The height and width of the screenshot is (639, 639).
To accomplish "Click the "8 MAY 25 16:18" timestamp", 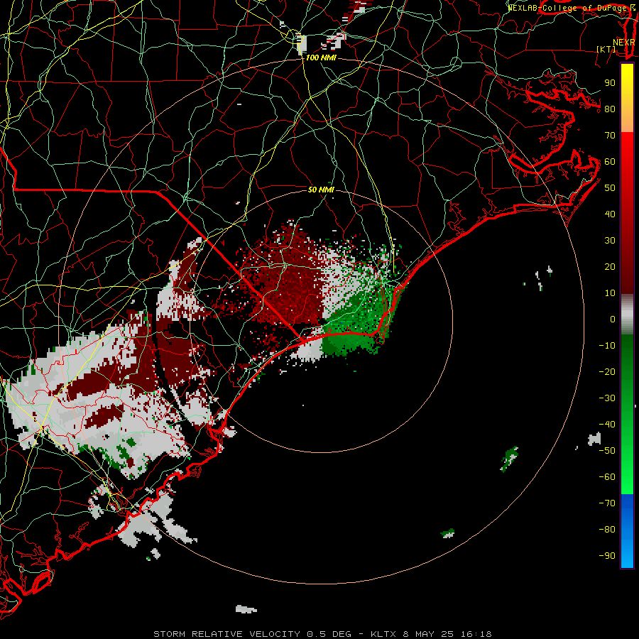I will (447, 634).
